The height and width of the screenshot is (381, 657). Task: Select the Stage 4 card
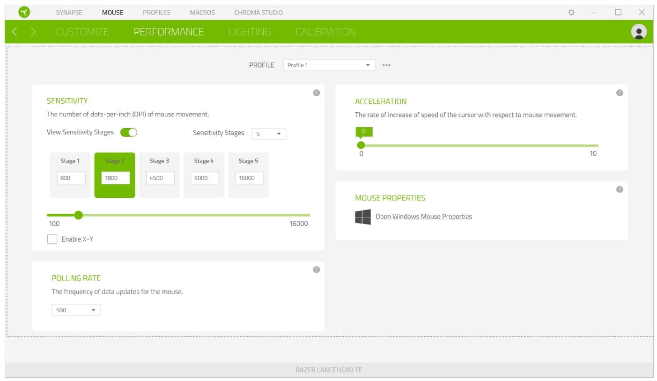[204, 175]
